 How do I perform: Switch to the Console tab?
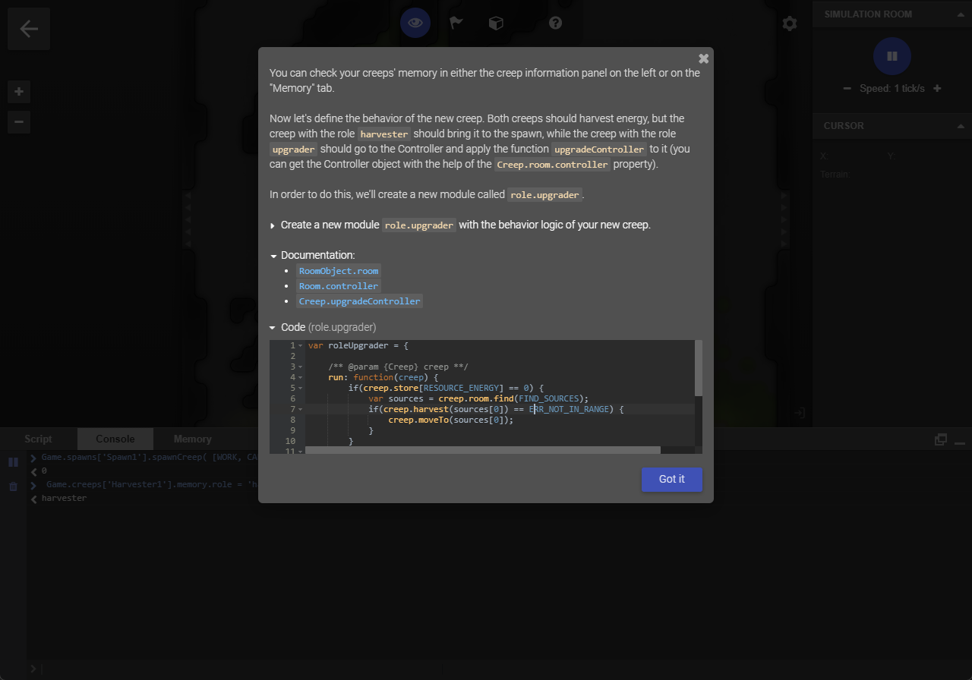click(115, 439)
